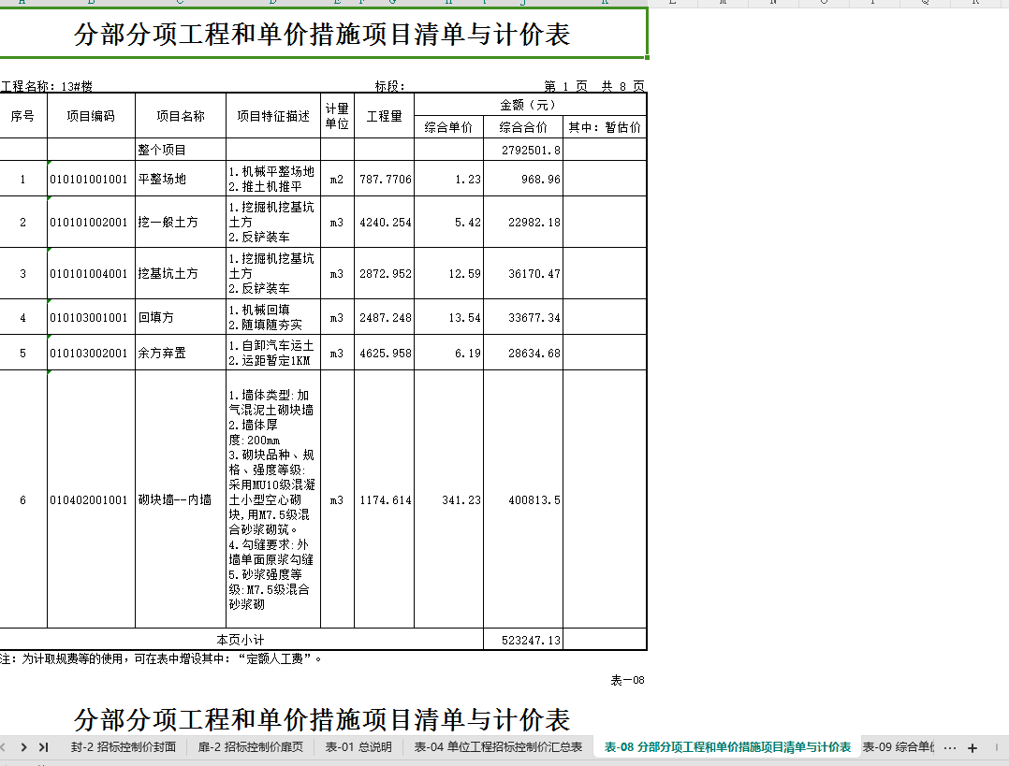Click the total value 2792501.8

[523, 150]
